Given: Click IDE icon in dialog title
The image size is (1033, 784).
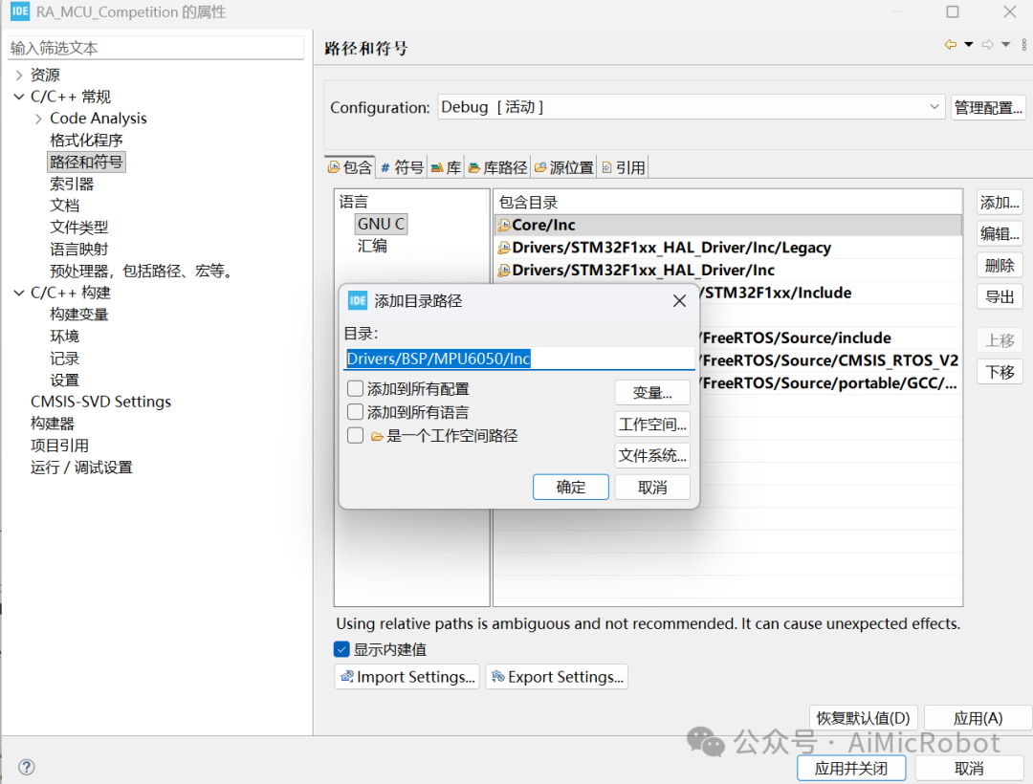Looking at the screenshot, I should click(x=357, y=301).
